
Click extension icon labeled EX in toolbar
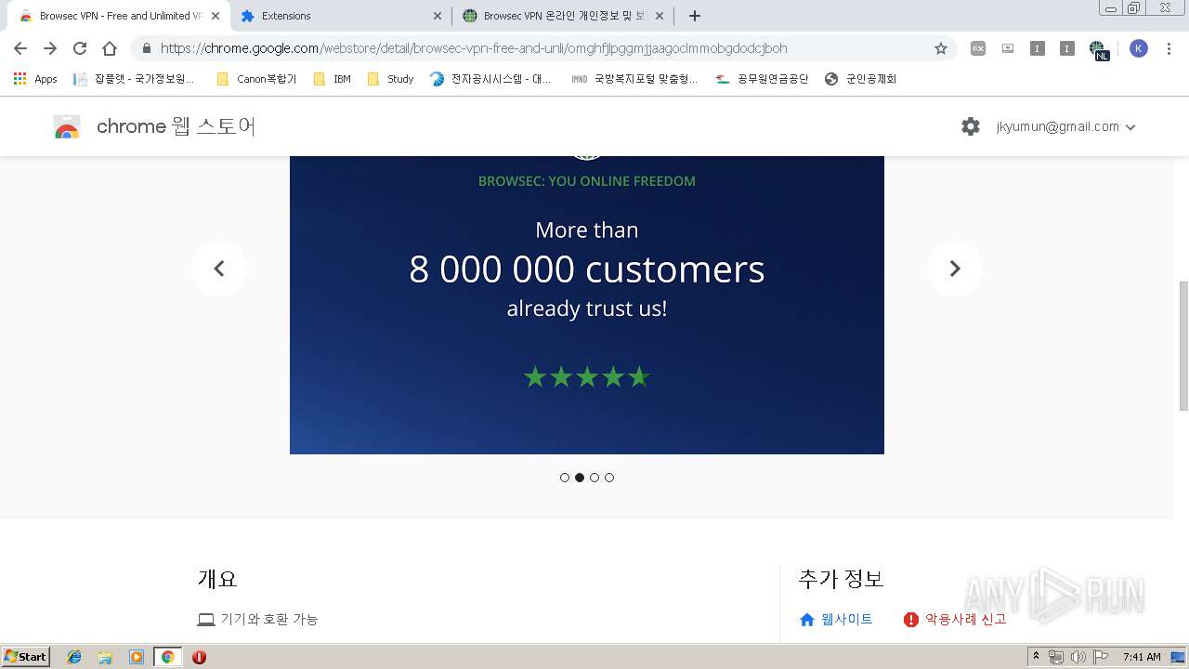pyautogui.click(x=978, y=48)
